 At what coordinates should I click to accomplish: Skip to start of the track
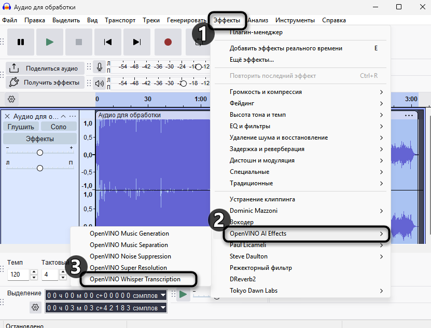tap(108, 42)
